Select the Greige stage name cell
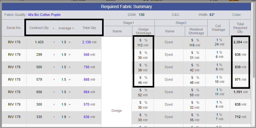This screenshot has height=128, width=256. coord(116,111)
